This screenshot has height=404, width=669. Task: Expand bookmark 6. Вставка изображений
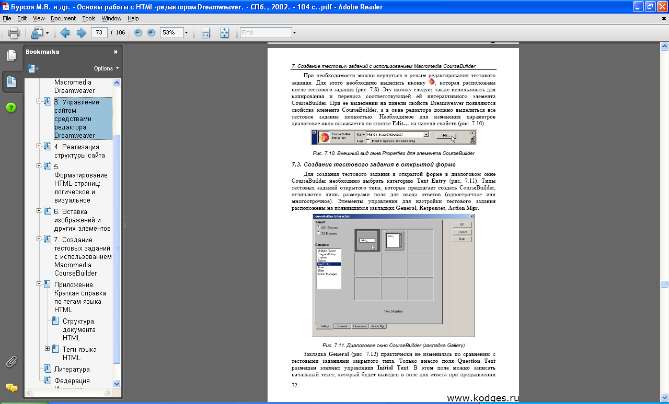pyautogui.click(x=39, y=211)
